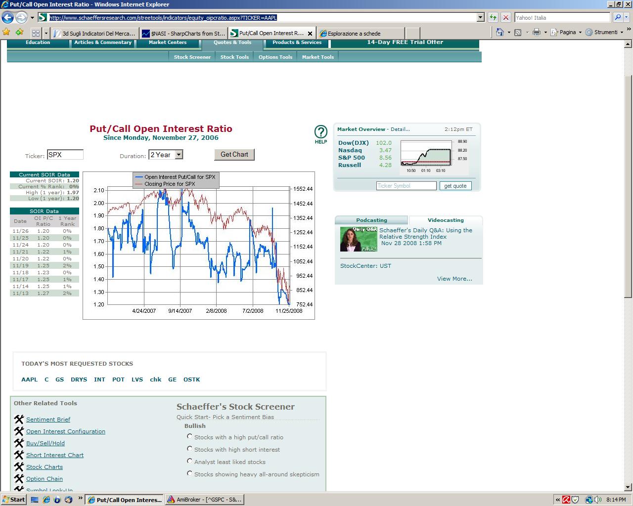Expand the search provider dropdown arrow

coord(627,17)
